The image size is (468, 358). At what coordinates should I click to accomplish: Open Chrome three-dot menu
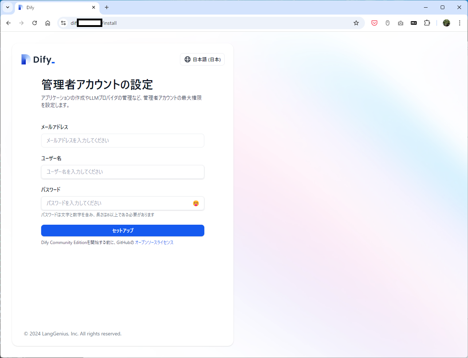click(x=460, y=23)
